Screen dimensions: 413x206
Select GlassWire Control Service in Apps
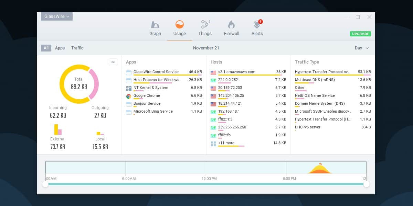tap(164, 72)
